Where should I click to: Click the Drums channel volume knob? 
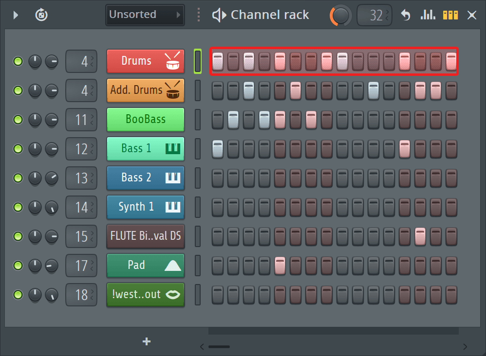click(52, 61)
